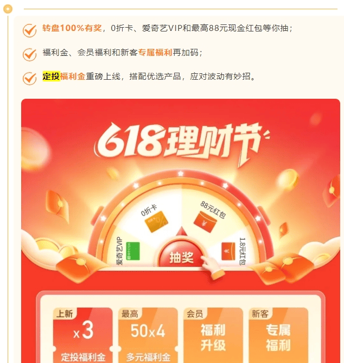Click the 88元红包 red envelope icon
Image resolution: width=344 pixels, height=363 pixels.
tap(205, 222)
